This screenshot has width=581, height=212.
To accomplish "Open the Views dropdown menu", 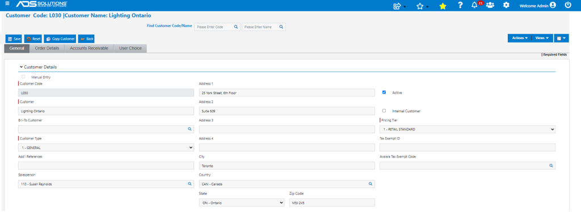I will pyautogui.click(x=542, y=38).
